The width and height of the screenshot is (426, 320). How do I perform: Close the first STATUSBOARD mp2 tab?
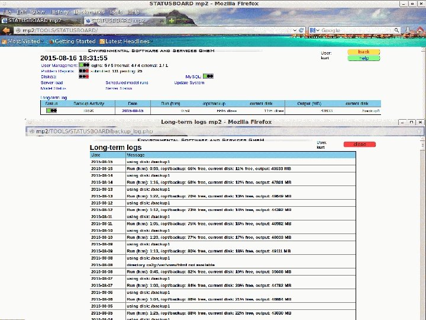pyautogui.click(x=78, y=20)
